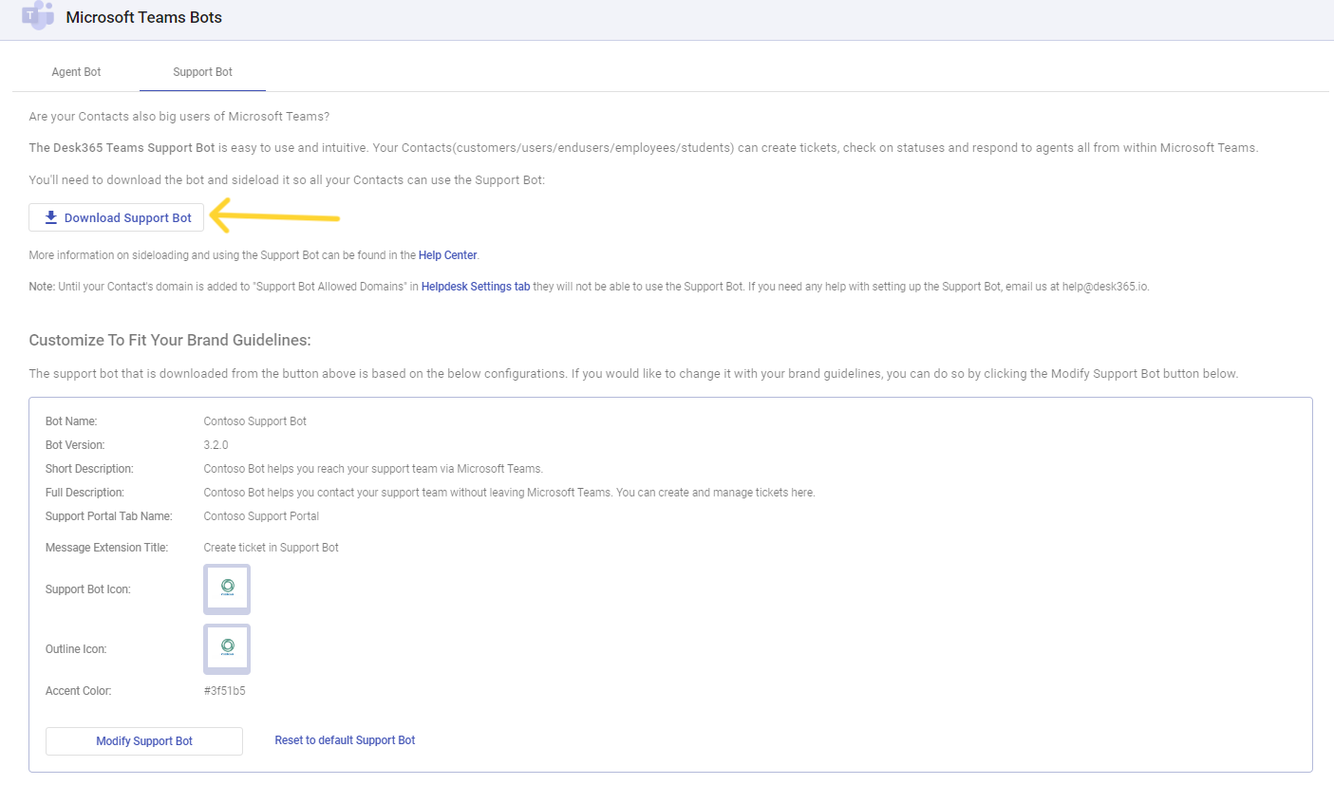Click the Download Support Bot button

(116, 217)
